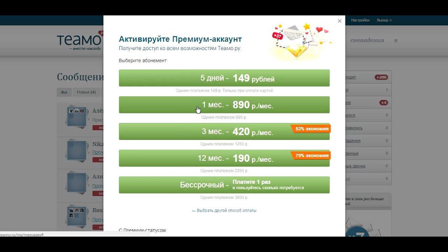Close the Premium account popup
The width and height of the screenshot is (448, 252).
click(x=339, y=21)
